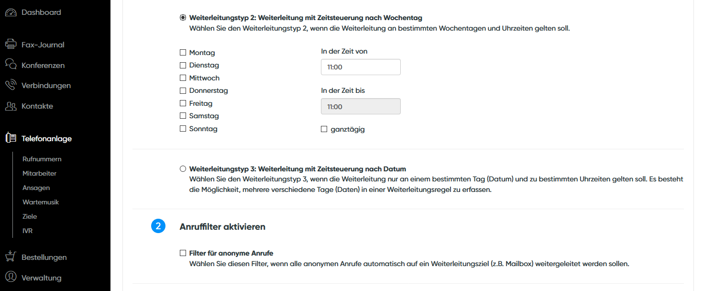Enable Filter für anonyme Anrufe

183,253
